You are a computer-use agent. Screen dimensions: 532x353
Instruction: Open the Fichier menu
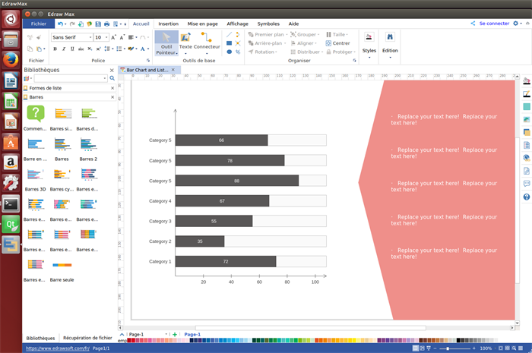tap(39, 24)
